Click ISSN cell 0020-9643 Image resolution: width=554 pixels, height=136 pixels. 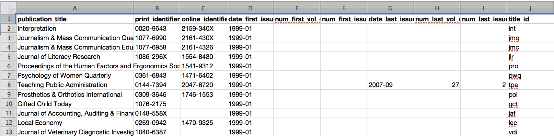click(157, 28)
